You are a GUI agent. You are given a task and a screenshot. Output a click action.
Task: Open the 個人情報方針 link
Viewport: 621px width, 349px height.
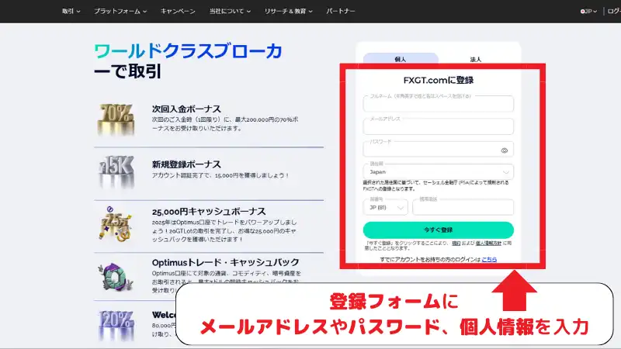coord(488,243)
